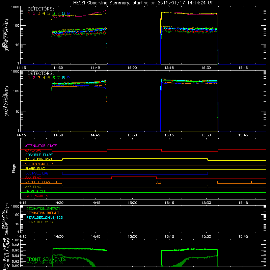Click the 'Flags' y-axis label

coord(14,169)
